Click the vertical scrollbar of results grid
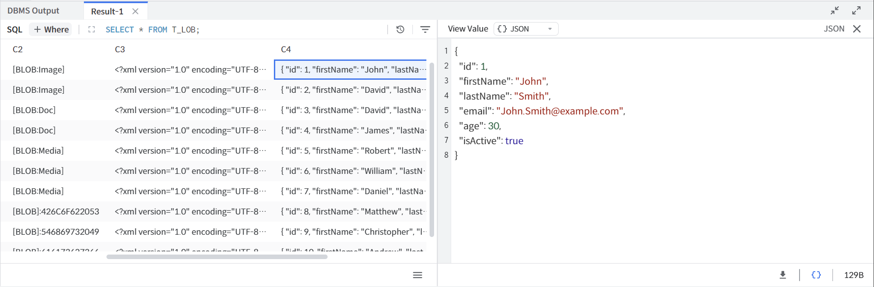The image size is (874, 287). coord(431,149)
